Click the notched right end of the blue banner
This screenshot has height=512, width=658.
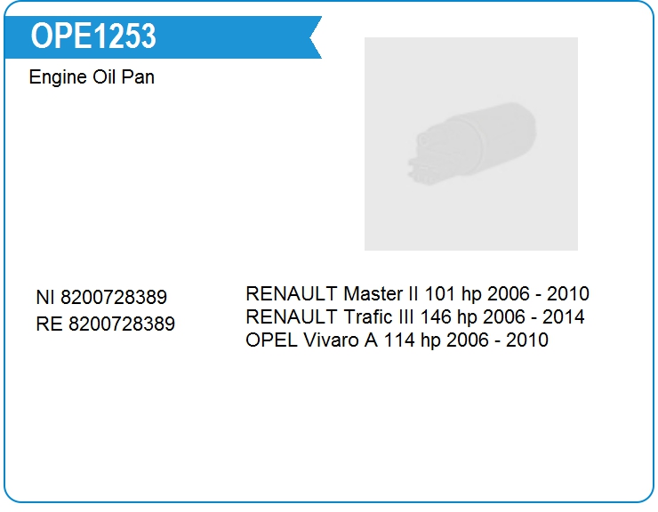[313, 37]
